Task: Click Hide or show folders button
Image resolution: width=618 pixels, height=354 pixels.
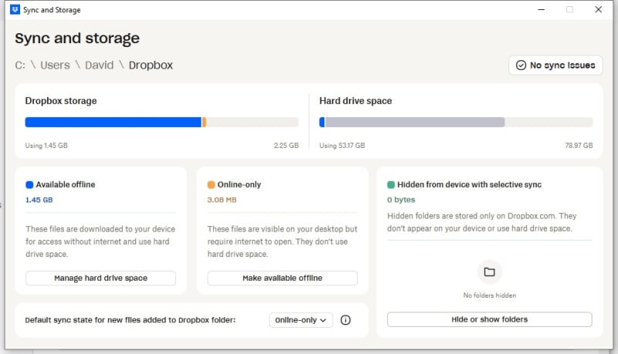Action: tap(489, 319)
